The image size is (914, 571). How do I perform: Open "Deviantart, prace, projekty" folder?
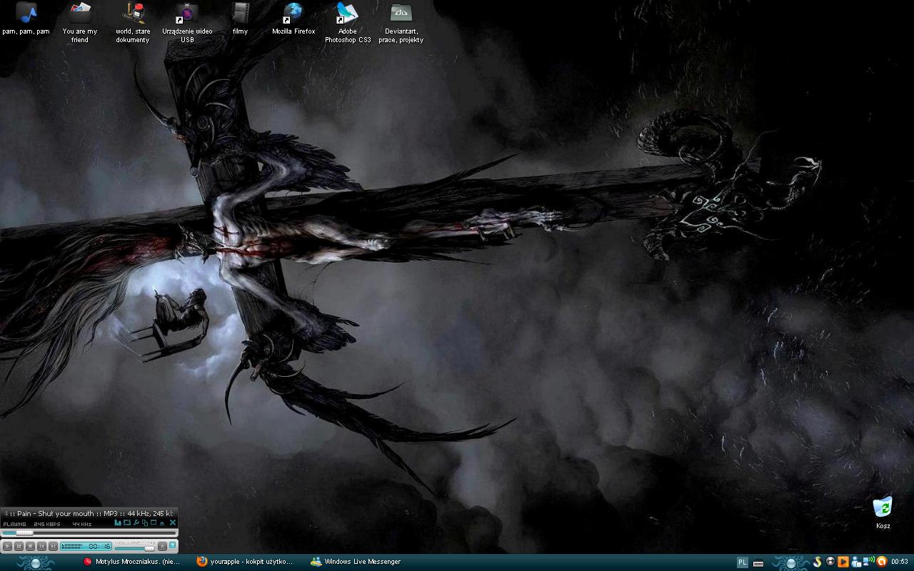401,23
